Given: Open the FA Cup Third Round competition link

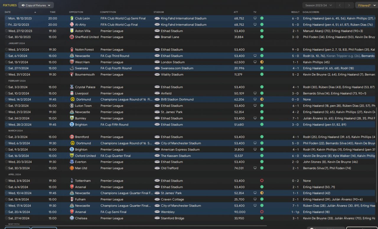Looking at the screenshot, I should pyautogui.click(x=115, y=56).
